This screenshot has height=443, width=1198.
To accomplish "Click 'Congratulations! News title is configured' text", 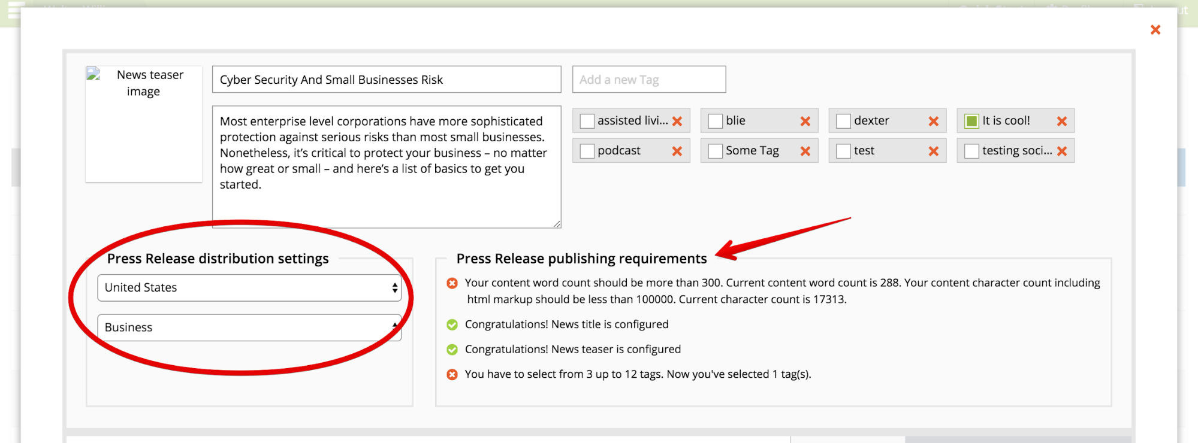I will point(567,324).
